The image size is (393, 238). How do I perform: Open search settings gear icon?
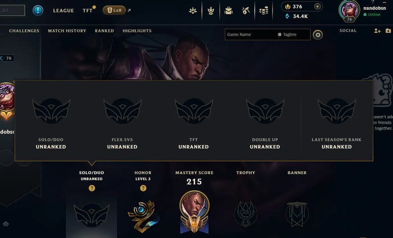[x=318, y=35]
